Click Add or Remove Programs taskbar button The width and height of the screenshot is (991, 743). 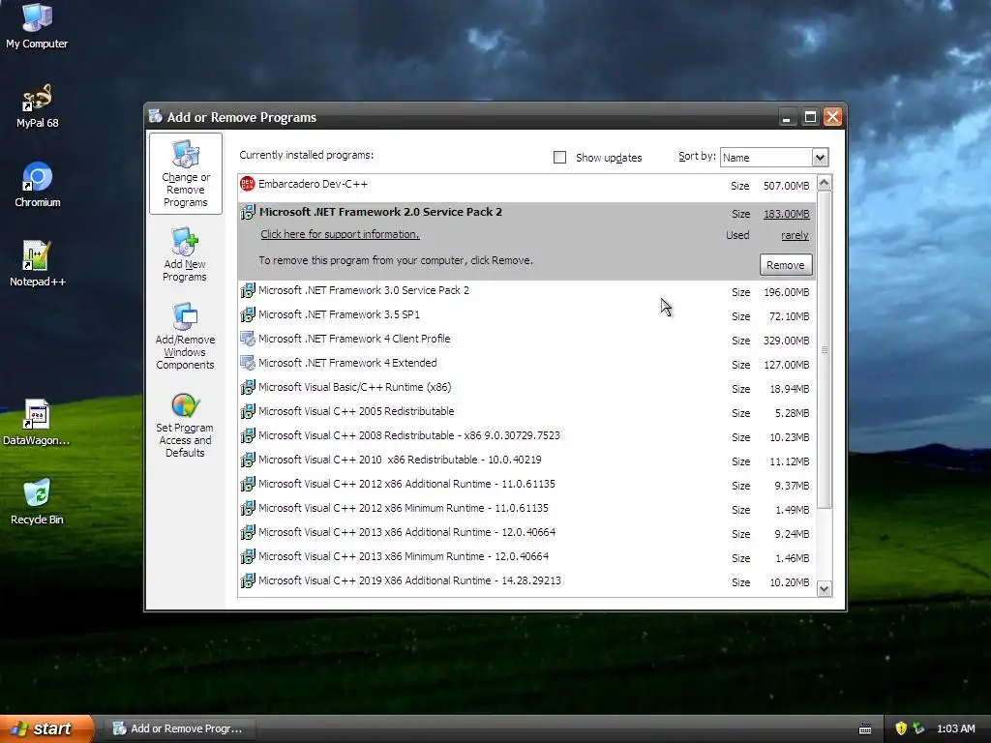point(178,728)
